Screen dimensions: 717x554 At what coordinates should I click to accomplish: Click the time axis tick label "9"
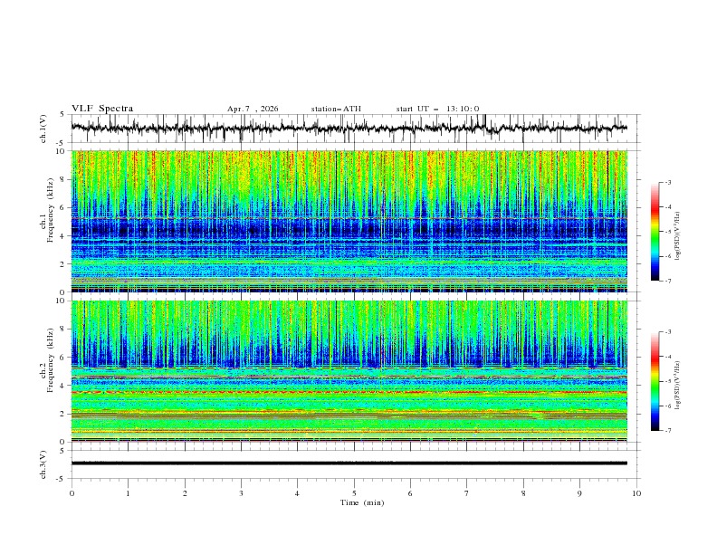pos(579,493)
